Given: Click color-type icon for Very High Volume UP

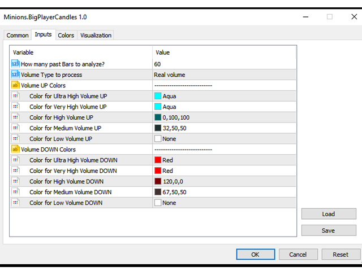Looking at the screenshot, I should 15,107.
